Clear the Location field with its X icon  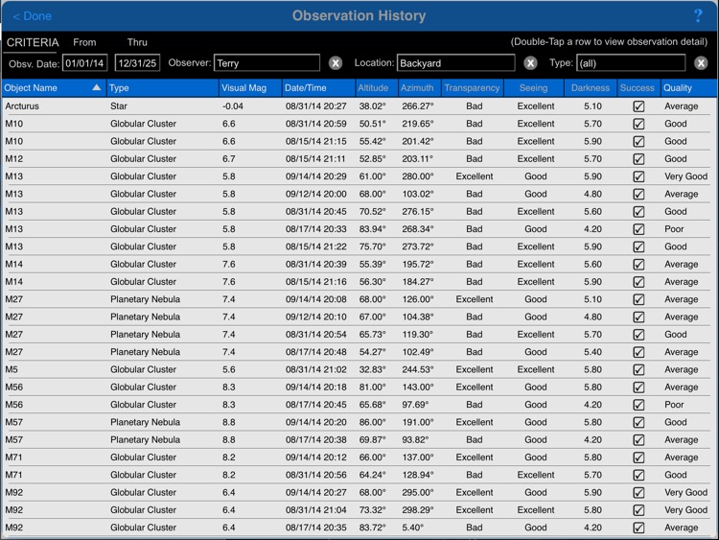point(530,63)
